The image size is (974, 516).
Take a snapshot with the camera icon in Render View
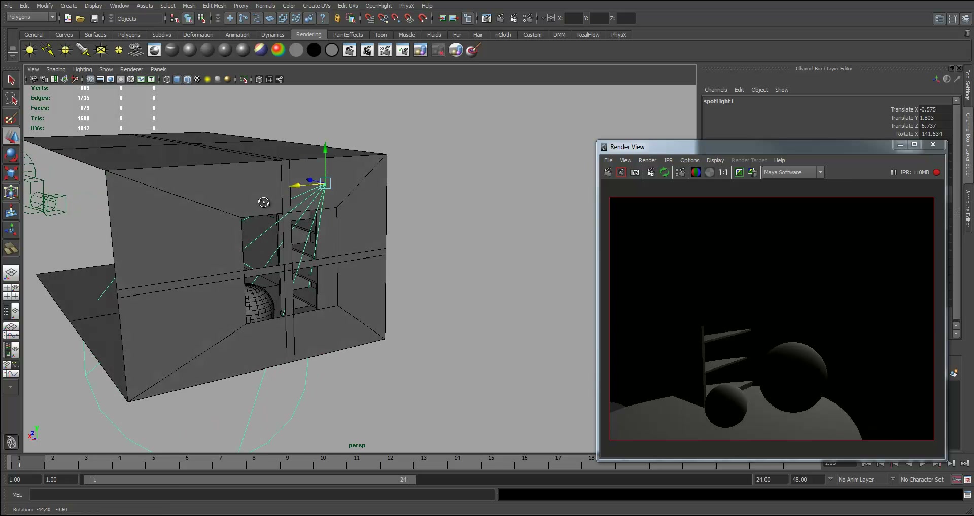click(x=635, y=172)
